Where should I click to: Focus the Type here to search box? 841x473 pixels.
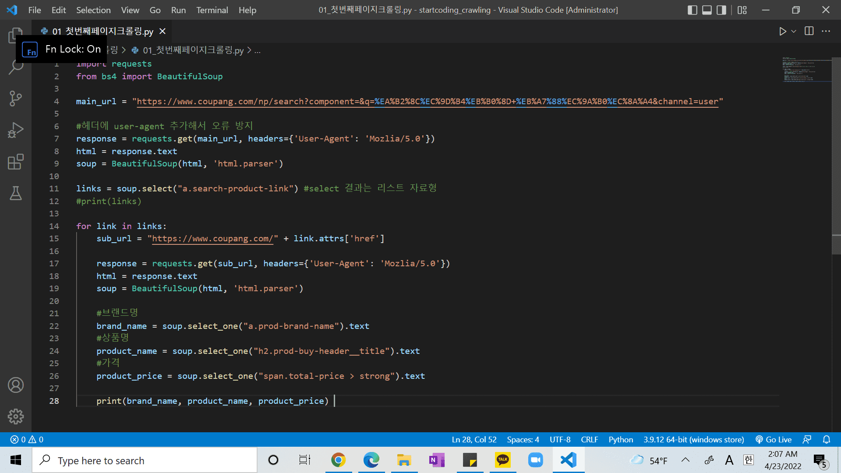(145, 460)
